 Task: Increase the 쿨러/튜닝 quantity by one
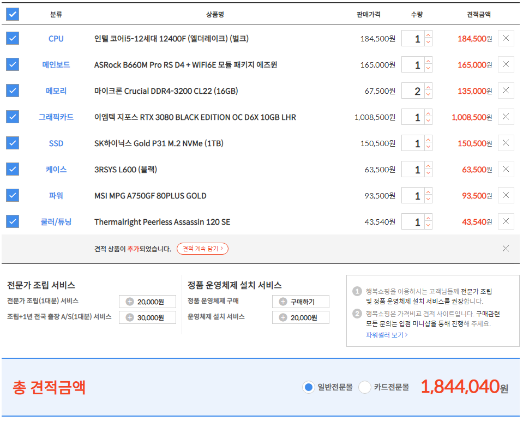[428, 218]
